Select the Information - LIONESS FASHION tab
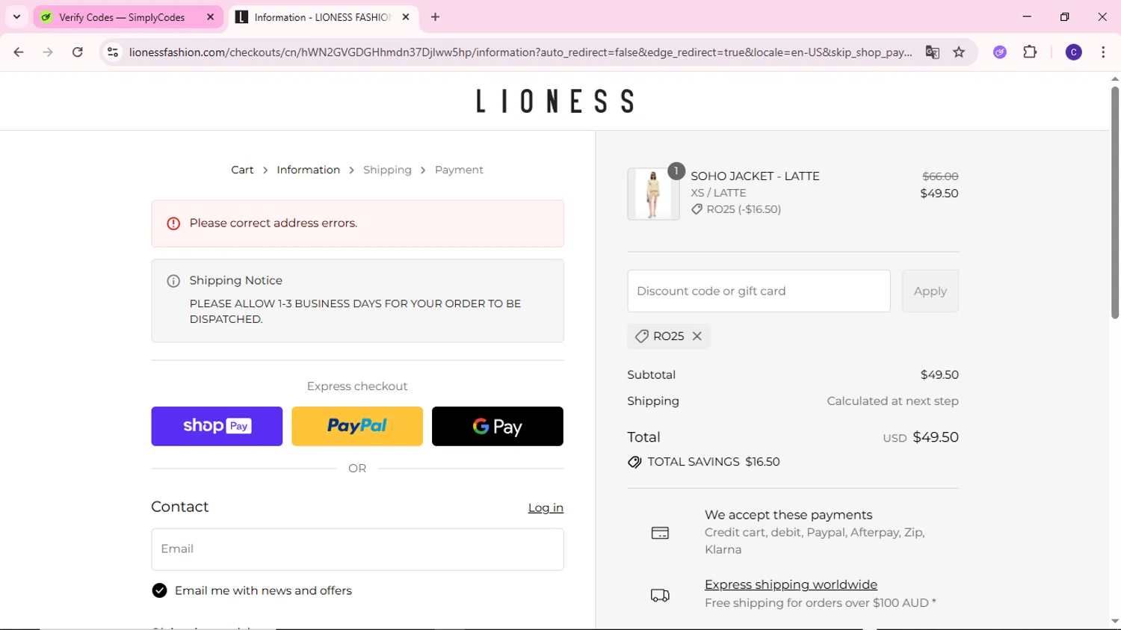This screenshot has width=1121, height=630. tap(321, 17)
